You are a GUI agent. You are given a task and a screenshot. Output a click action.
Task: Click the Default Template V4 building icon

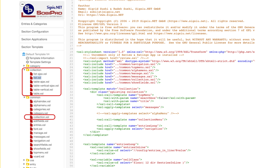pyautogui.click(x=24, y=54)
